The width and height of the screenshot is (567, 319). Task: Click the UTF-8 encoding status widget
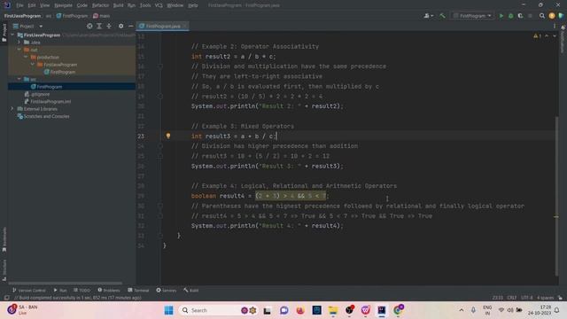[526, 298]
